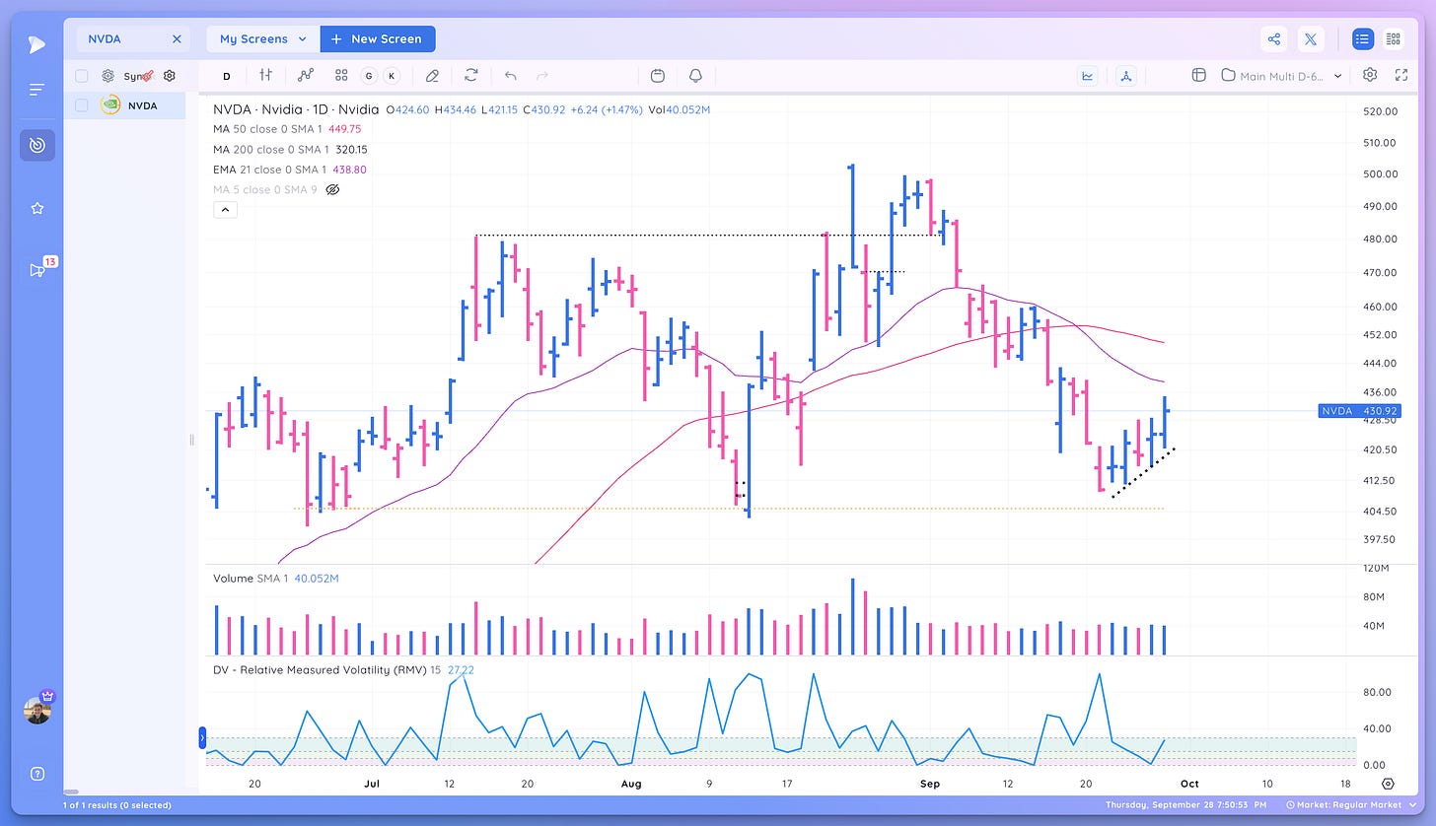This screenshot has height=826, width=1436.
Task: Open the favorites star in sidebar
Action: pos(37,208)
